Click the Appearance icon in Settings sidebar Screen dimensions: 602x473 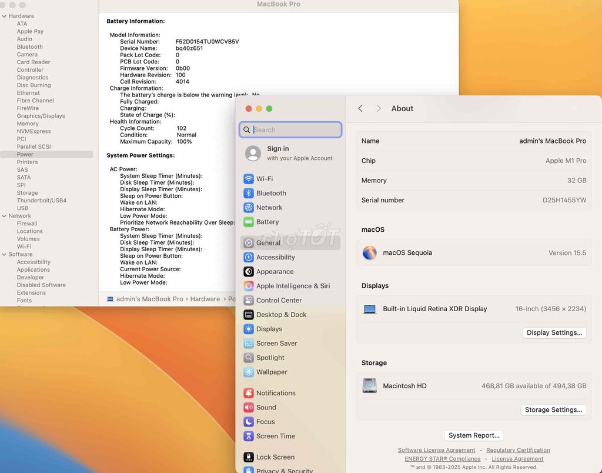249,272
